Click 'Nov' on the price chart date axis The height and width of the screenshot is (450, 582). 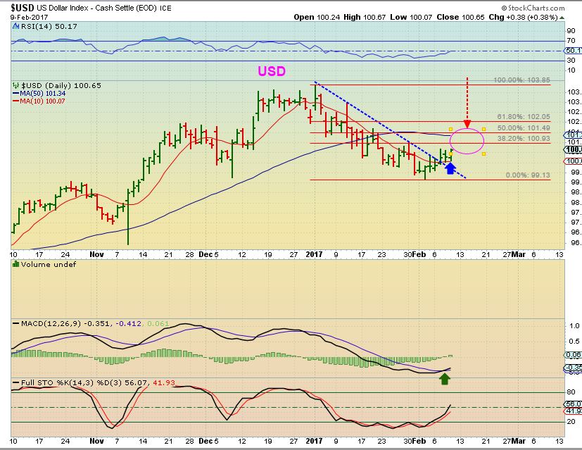[x=96, y=254]
